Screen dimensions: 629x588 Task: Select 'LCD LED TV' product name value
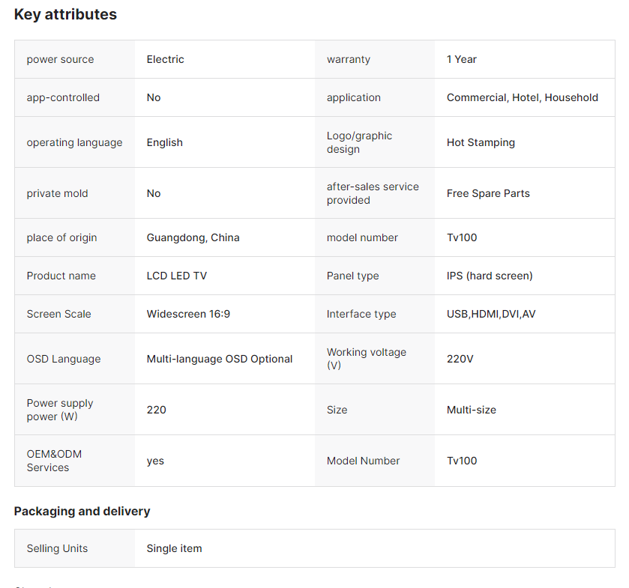tap(176, 276)
